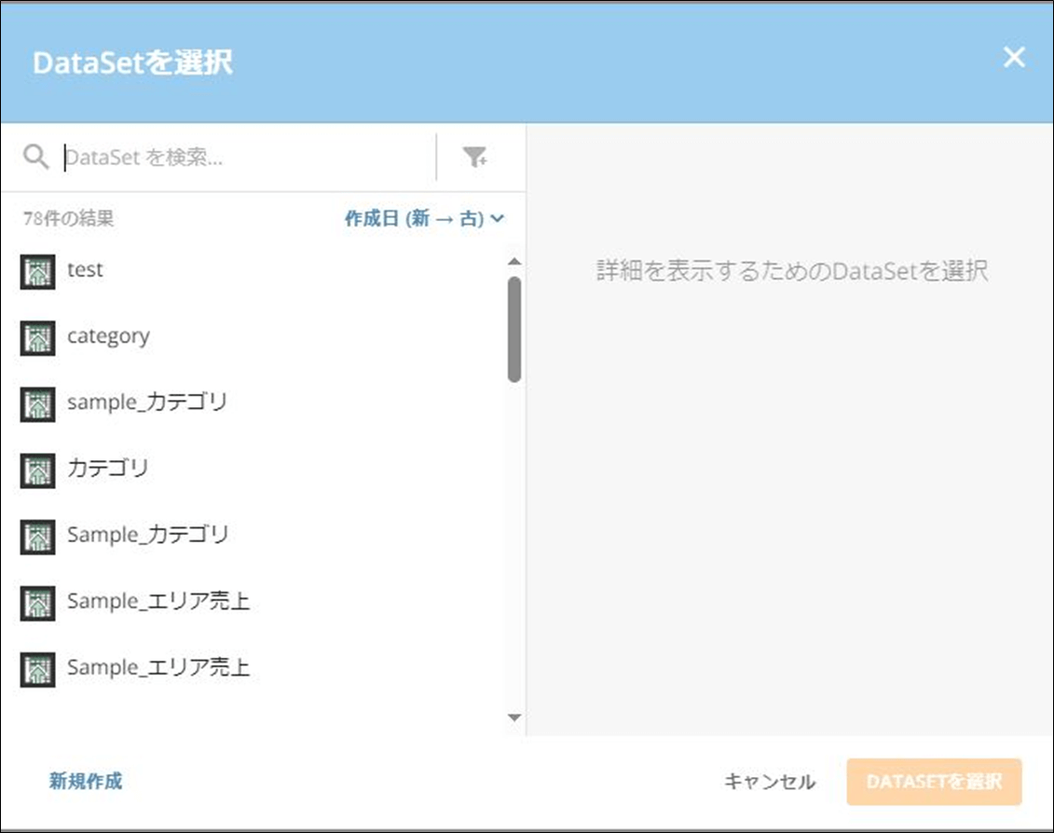Click the dataset list scrollbar thumb

coord(514,330)
